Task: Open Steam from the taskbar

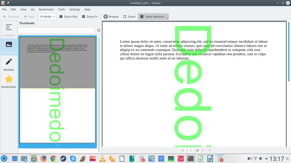Action: click(x=63, y=159)
